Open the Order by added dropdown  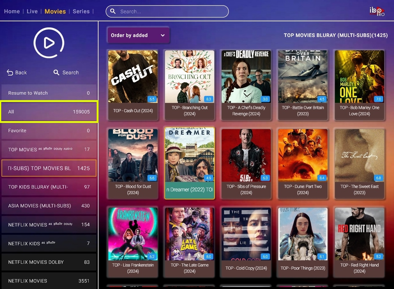coord(138,35)
